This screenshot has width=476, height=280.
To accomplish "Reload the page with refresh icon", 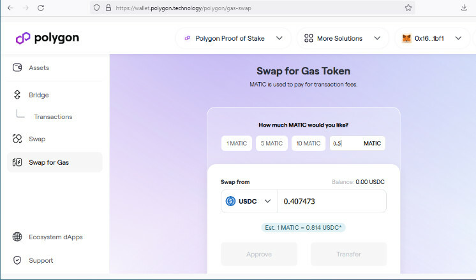I will point(41,8).
